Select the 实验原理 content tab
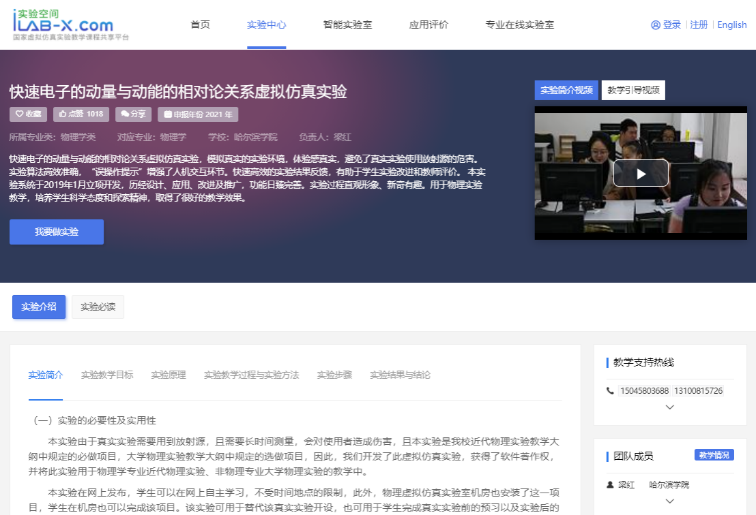This screenshot has height=515, width=756. (169, 375)
